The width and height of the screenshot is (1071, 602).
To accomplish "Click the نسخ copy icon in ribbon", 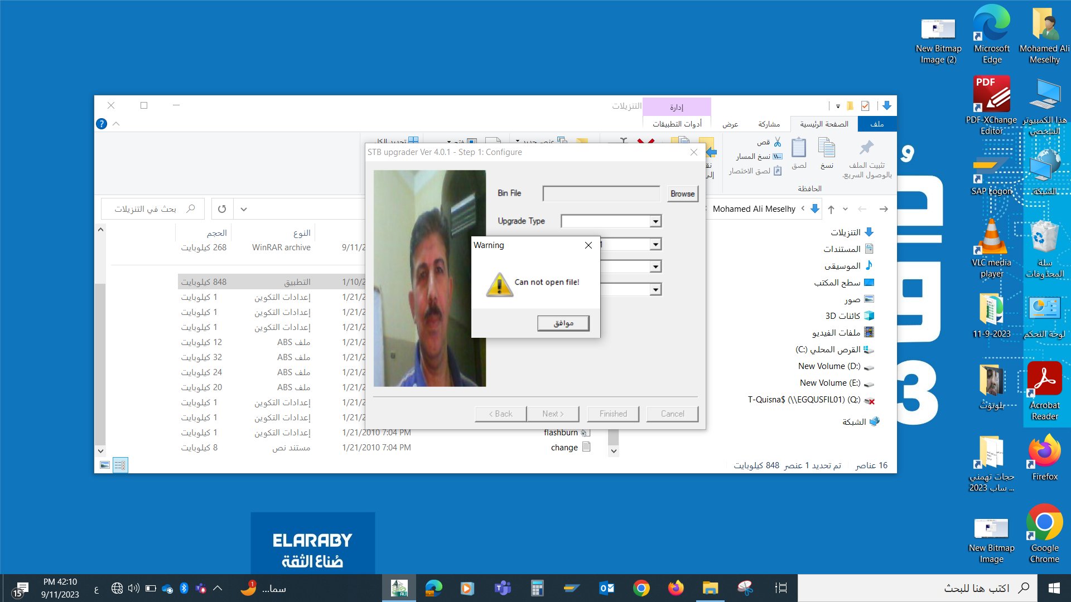I will [827, 153].
